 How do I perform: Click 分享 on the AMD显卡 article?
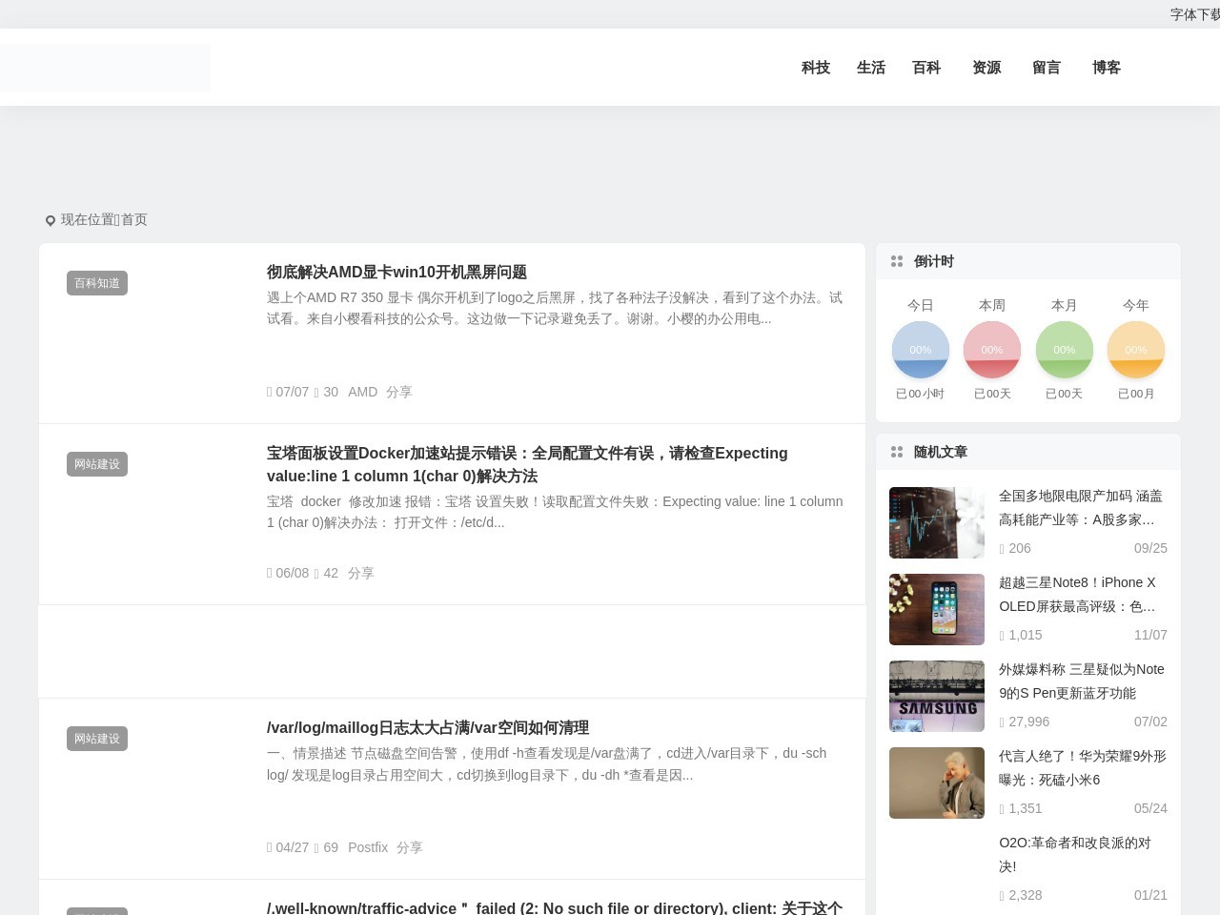[x=399, y=392]
